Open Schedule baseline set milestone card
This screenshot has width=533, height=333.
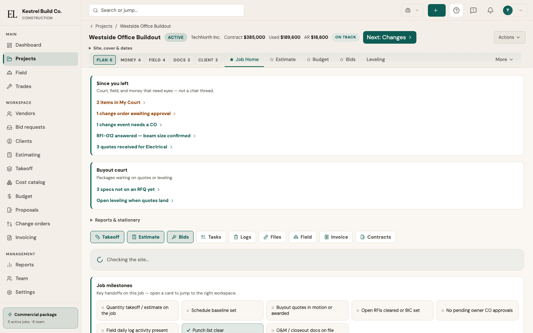pyautogui.click(x=222, y=310)
